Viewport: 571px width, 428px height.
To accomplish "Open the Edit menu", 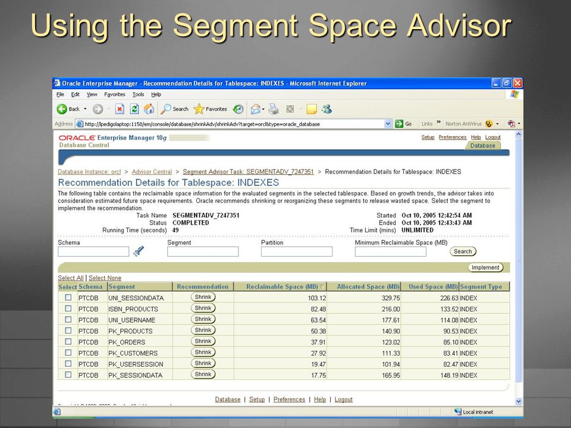I will (76, 95).
